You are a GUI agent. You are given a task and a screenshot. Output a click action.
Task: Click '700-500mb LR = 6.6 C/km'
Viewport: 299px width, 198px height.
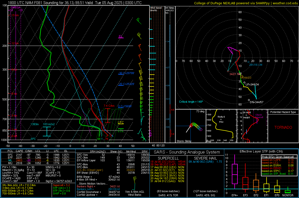coord(18,193)
